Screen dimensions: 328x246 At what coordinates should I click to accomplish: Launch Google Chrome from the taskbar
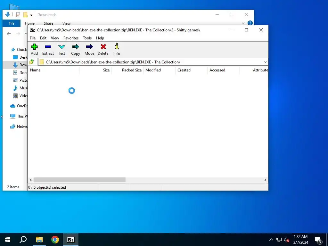[55, 240]
